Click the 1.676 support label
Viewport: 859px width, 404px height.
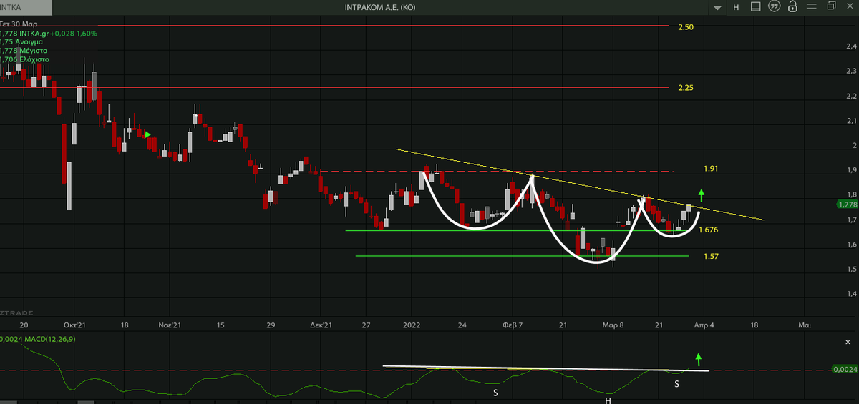click(709, 230)
